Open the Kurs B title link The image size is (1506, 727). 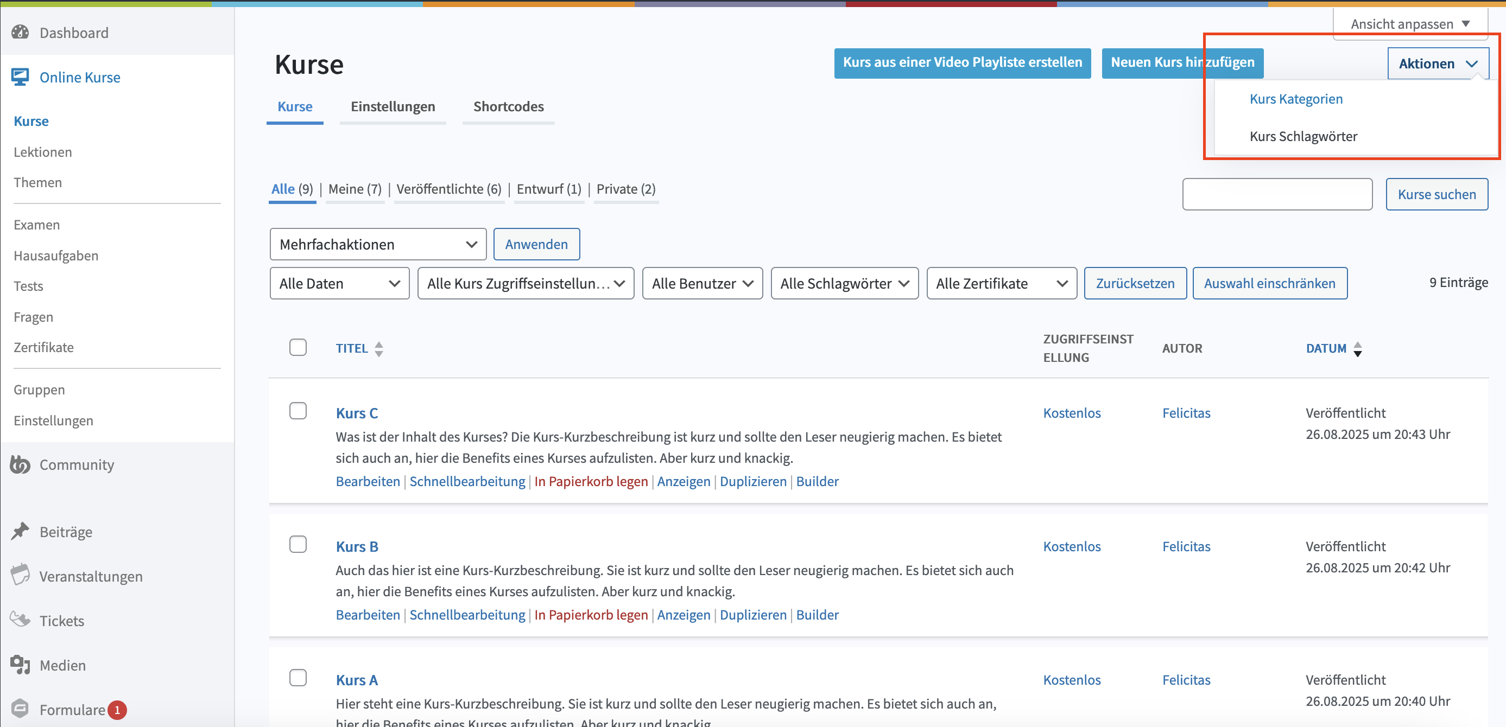357,546
